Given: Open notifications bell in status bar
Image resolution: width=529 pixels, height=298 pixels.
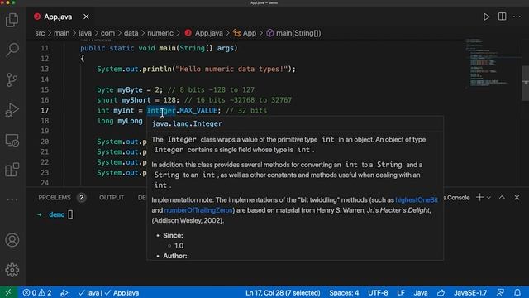Looking at the screenshot, I should (517, 292).
